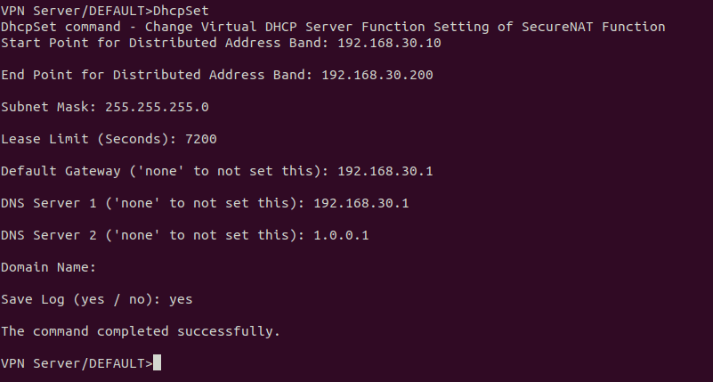Click the lease limit value 7200
The width and height of the screenshot is (713, 382).
tap(201, 139)
